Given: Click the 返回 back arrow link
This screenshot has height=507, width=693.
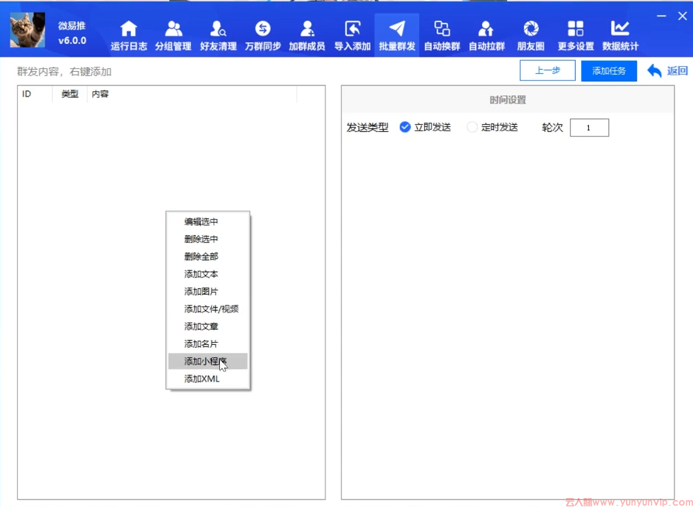Looking at the screenshot, I should (x=667, y=70).
